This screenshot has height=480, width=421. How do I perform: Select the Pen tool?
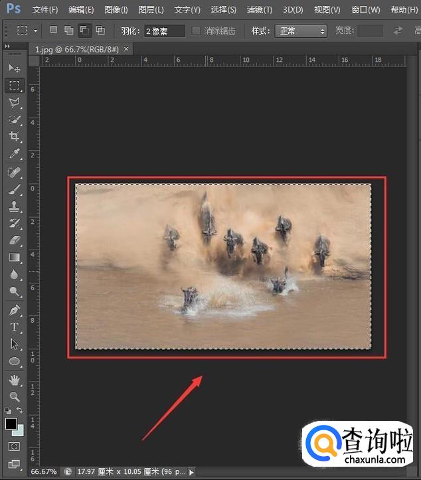(x=14, y=310)
